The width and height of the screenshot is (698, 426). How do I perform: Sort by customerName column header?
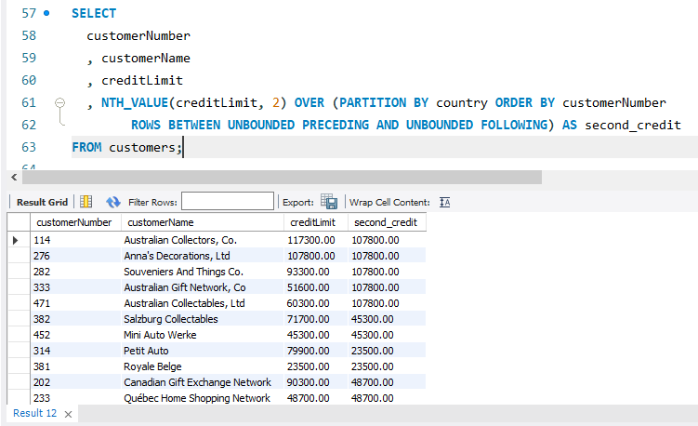(203, 222)
